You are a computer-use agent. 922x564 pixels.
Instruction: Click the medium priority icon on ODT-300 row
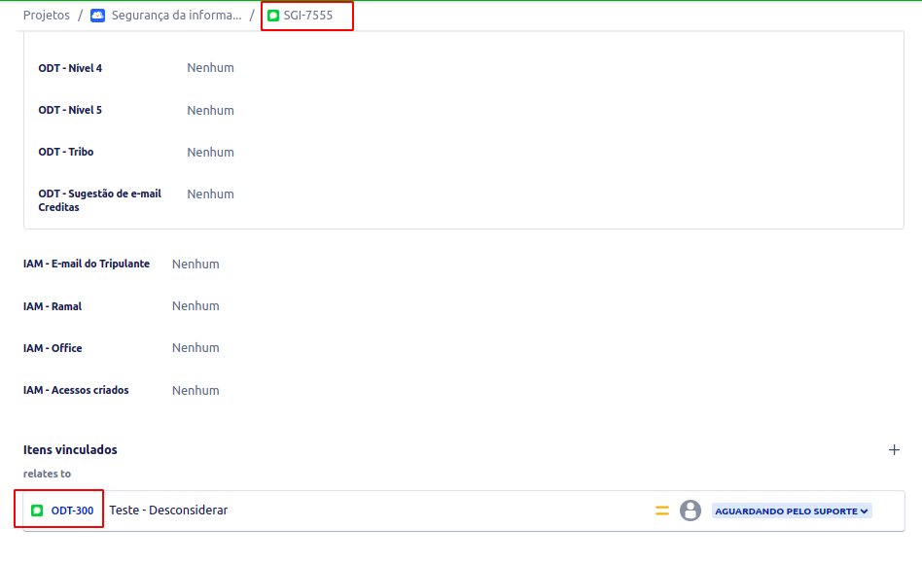[x=662, y=511]
